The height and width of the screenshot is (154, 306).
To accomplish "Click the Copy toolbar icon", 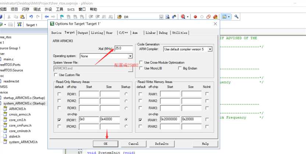I will click(x=16, y=17).
